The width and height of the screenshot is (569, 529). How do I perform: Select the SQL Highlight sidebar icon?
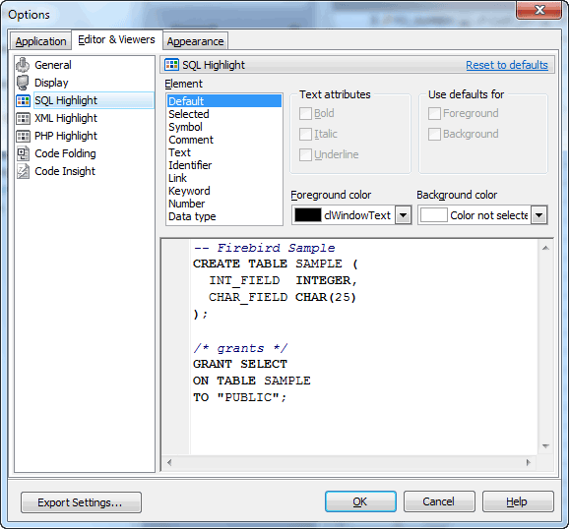point(24,100)
